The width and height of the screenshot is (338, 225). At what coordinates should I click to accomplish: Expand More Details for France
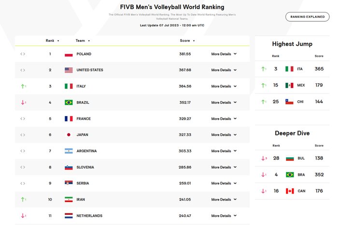click(224, 119)
